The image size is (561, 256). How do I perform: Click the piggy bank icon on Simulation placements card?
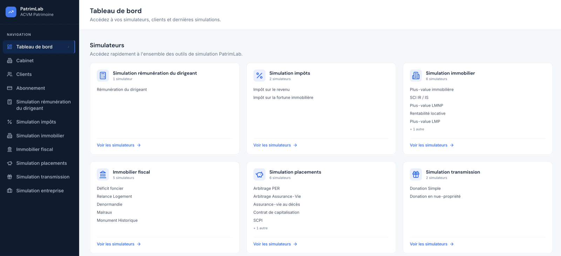point(259,174)
